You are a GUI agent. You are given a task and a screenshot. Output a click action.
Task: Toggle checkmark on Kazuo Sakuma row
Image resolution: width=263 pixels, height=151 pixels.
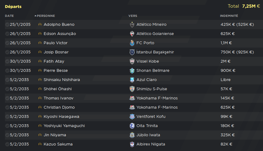pos(7,144)
